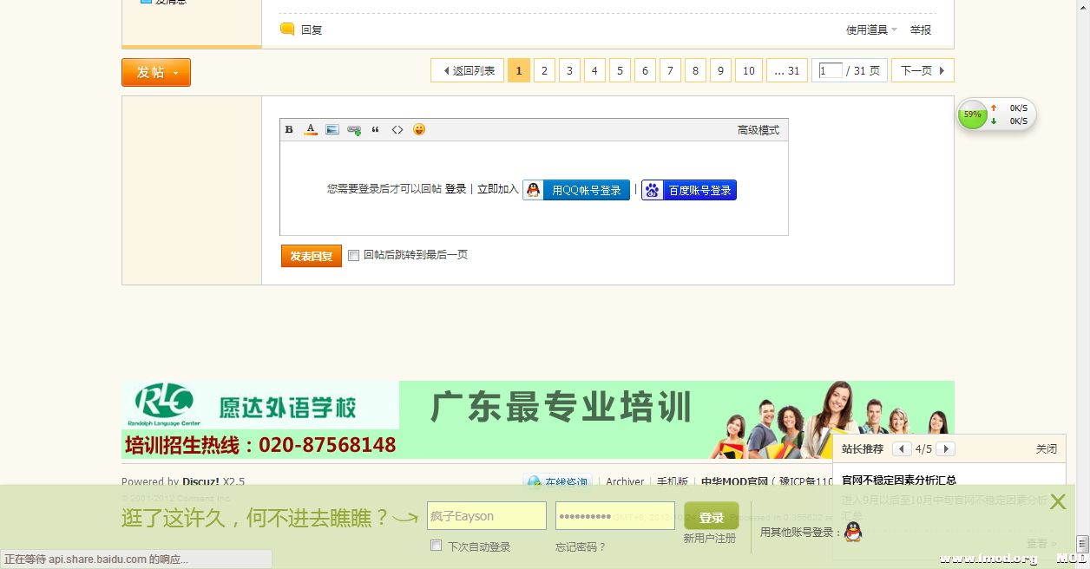Open the font color tool
This screenshot has width=1090, height=569.
(310, 128)
